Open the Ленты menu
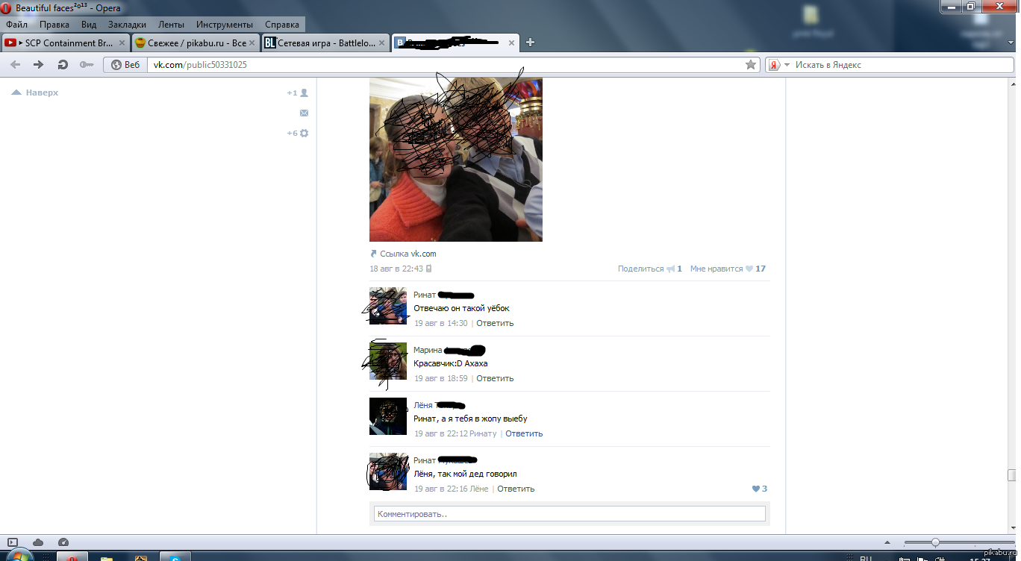1021x561 pixels. pos(172,25)
